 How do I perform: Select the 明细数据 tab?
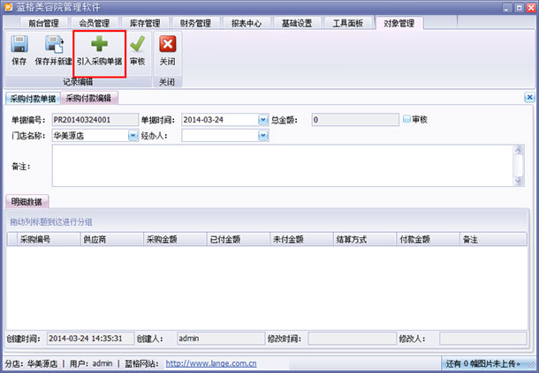pyautogui.click(x=27, y=201)
